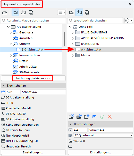
Task: Collapse the Eigenschaften section
Action: point(3,86)
